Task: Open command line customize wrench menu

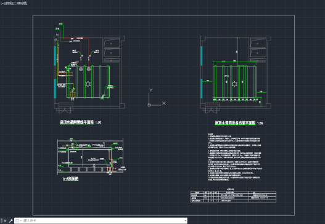Action: 10,221
